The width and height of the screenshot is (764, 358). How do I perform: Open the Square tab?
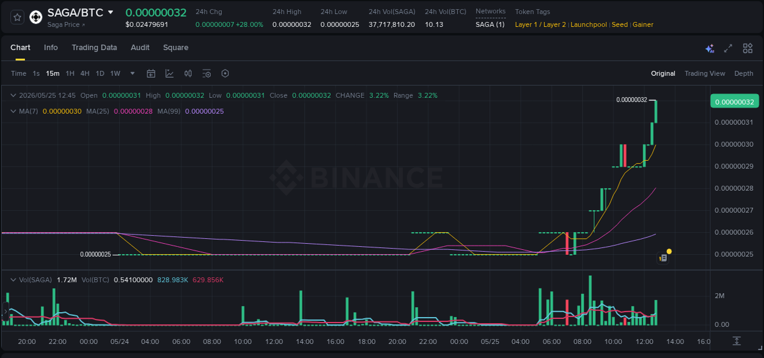coord(175,48)
